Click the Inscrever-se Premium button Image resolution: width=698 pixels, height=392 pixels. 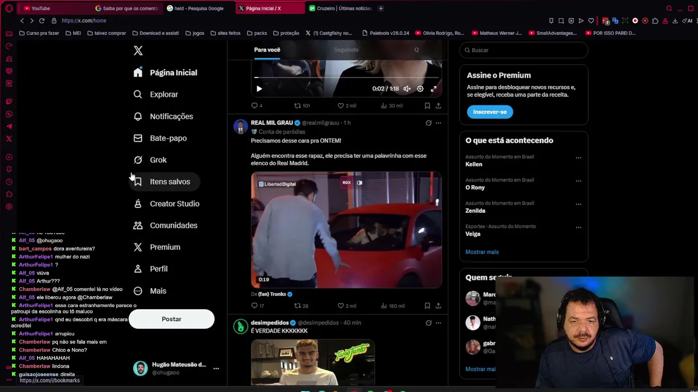coord(490,112)
